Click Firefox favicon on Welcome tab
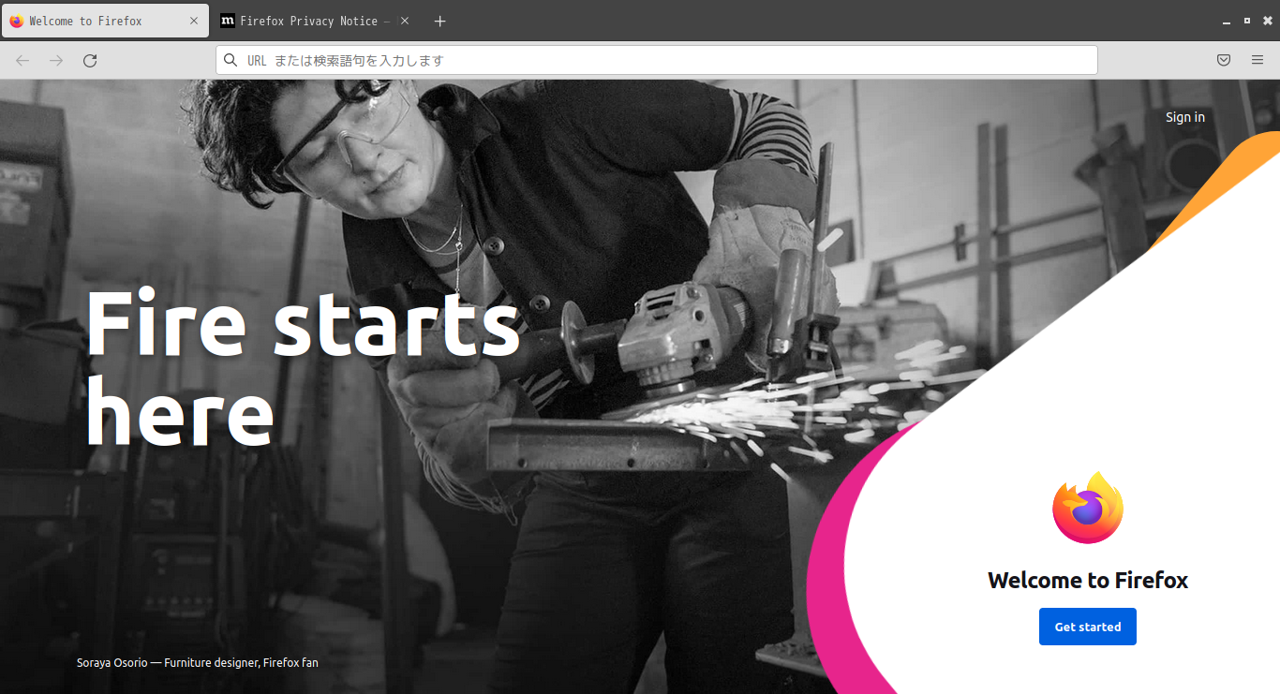This screenshot has height=694, width=1280. click(x=17, y=21)
